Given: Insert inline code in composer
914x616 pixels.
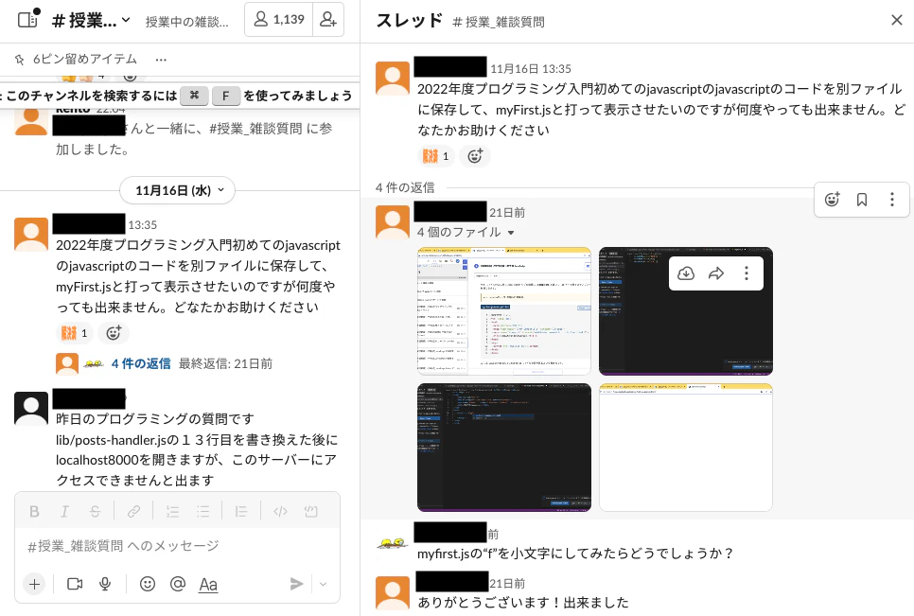Looking at the screenshot, I should click(280, 512).
